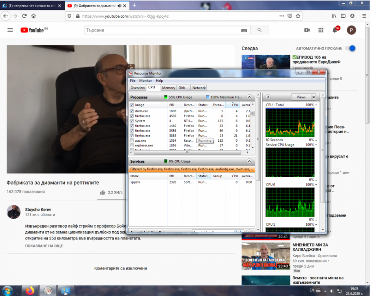Open Firefox account icon

pos(352,16)
